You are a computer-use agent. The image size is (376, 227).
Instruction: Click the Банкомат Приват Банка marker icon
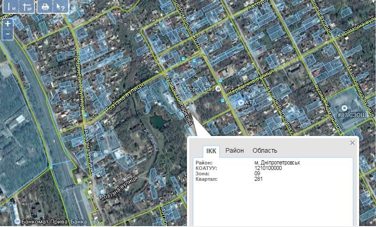16,220
